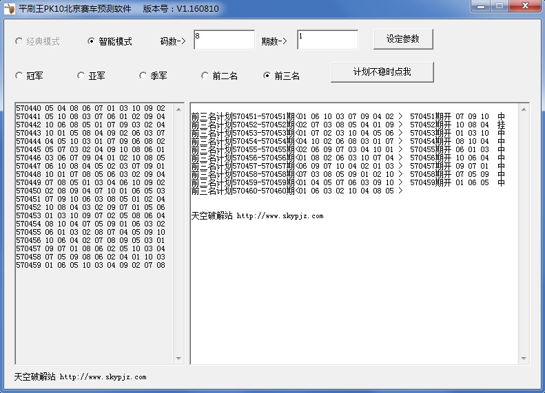The width and height of the screenshot is (545, 393).
Task: Select the 智能模式 radio button
Action: (x=91, y=41)
